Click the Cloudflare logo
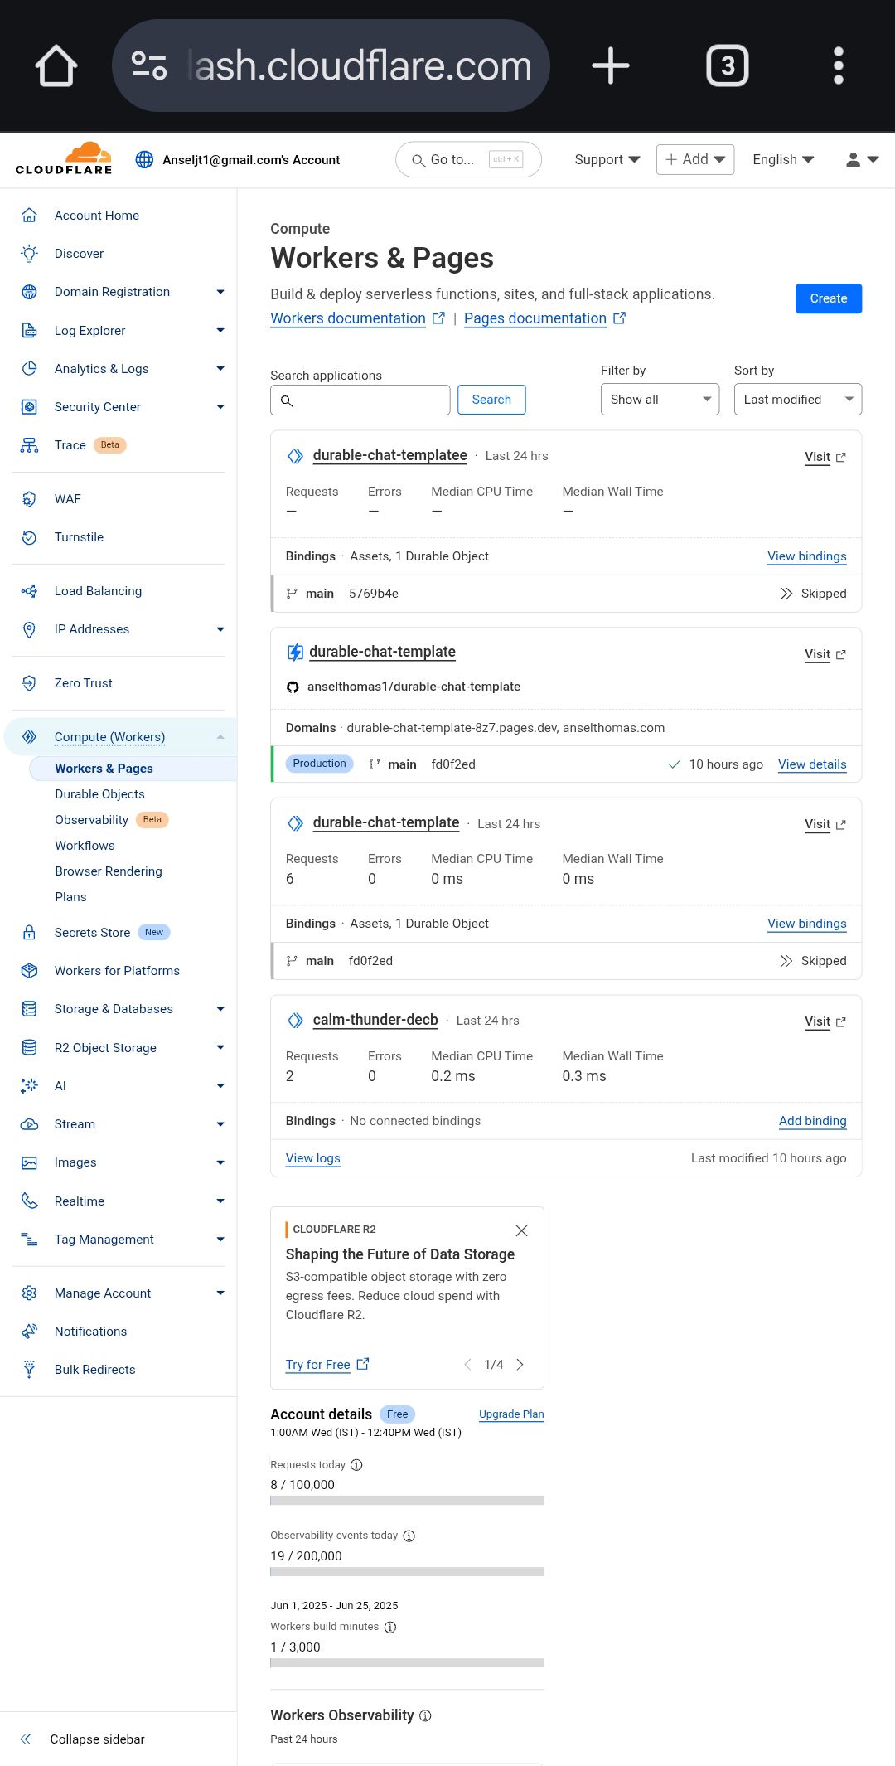This screenshot has width=895, height=1766. coord(64,159)
